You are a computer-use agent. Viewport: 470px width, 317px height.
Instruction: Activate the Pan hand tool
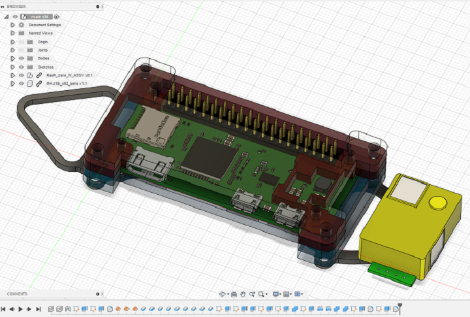[x=243, y=294]
